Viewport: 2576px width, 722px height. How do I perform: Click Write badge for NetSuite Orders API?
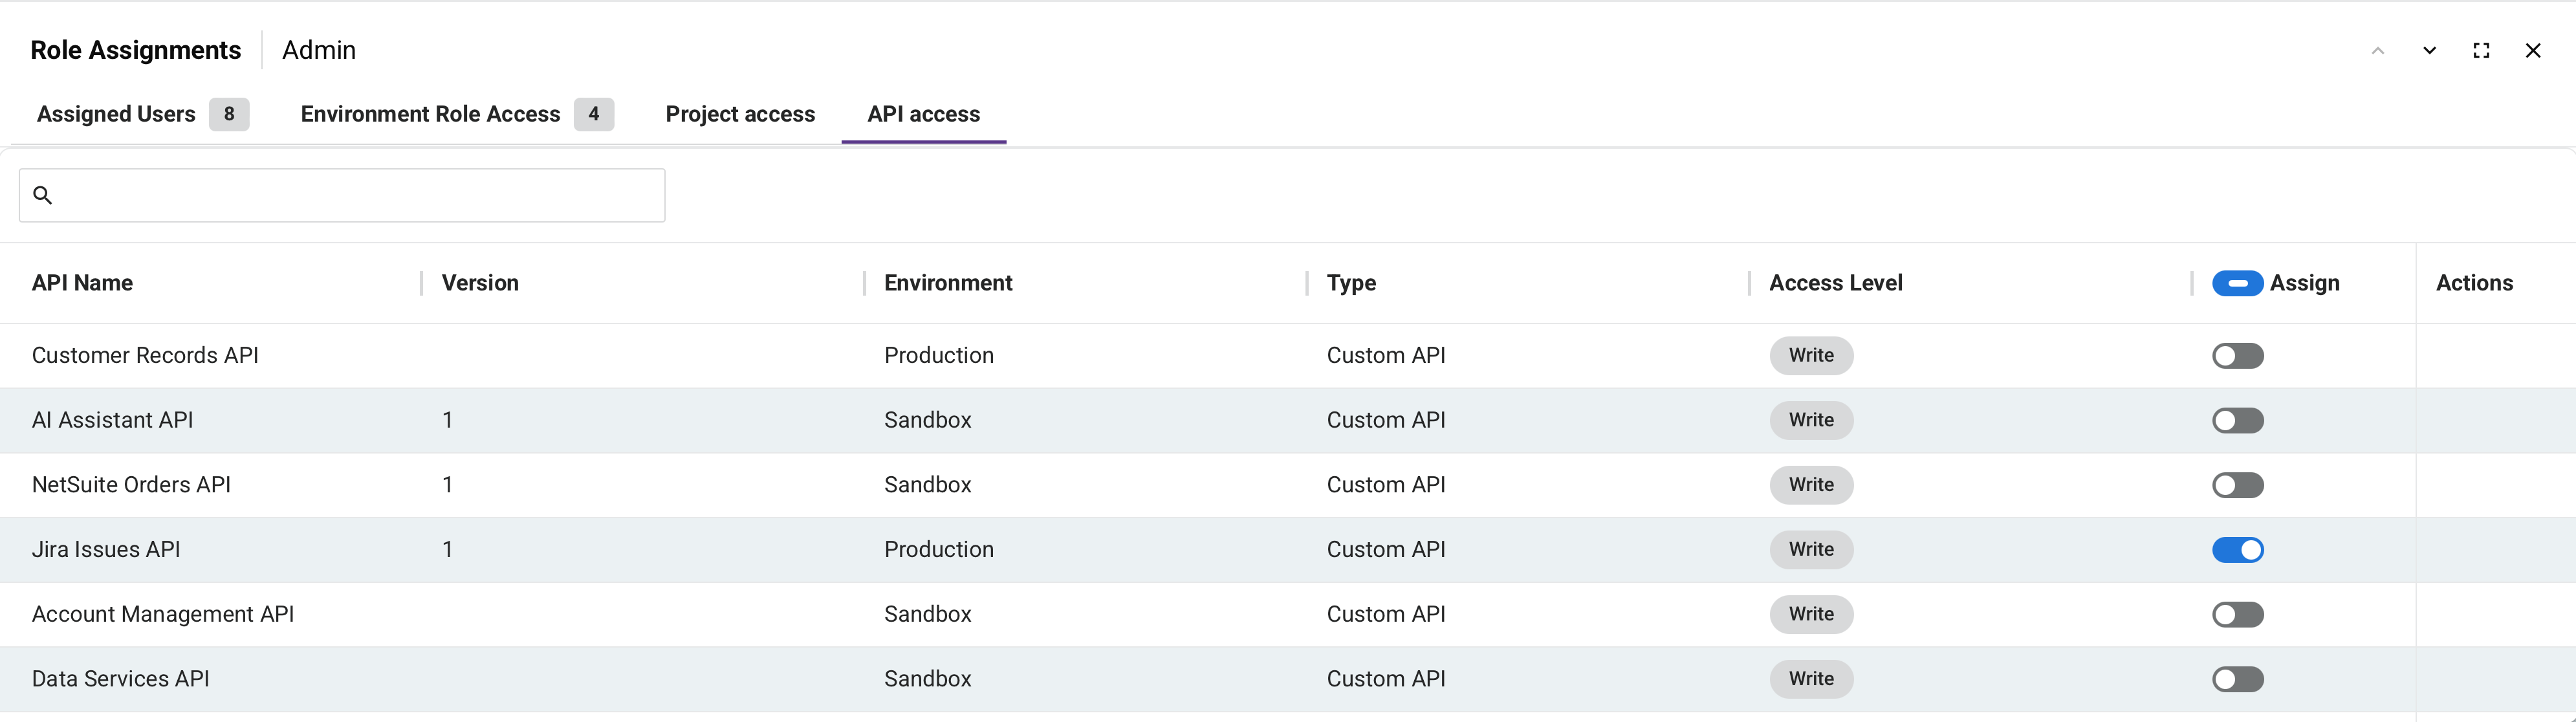[x=1811, y=485]
